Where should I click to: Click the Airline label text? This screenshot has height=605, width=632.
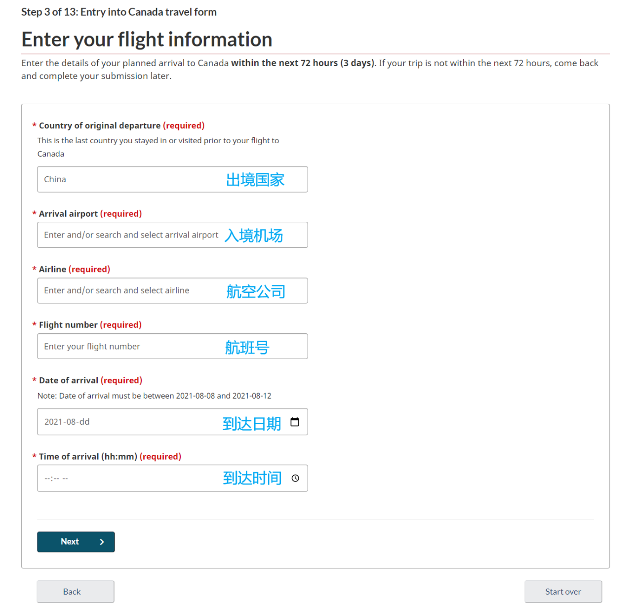click(x=52, y=269)
